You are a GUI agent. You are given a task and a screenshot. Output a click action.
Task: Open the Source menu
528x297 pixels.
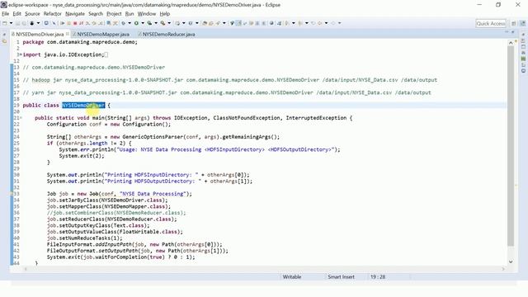pos(32,14)
